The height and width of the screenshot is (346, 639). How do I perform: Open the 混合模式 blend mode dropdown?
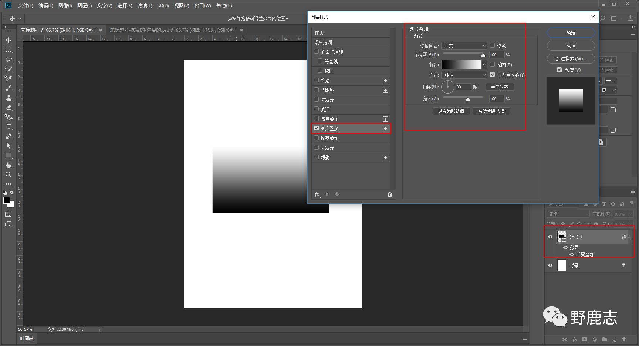point(464,46)
